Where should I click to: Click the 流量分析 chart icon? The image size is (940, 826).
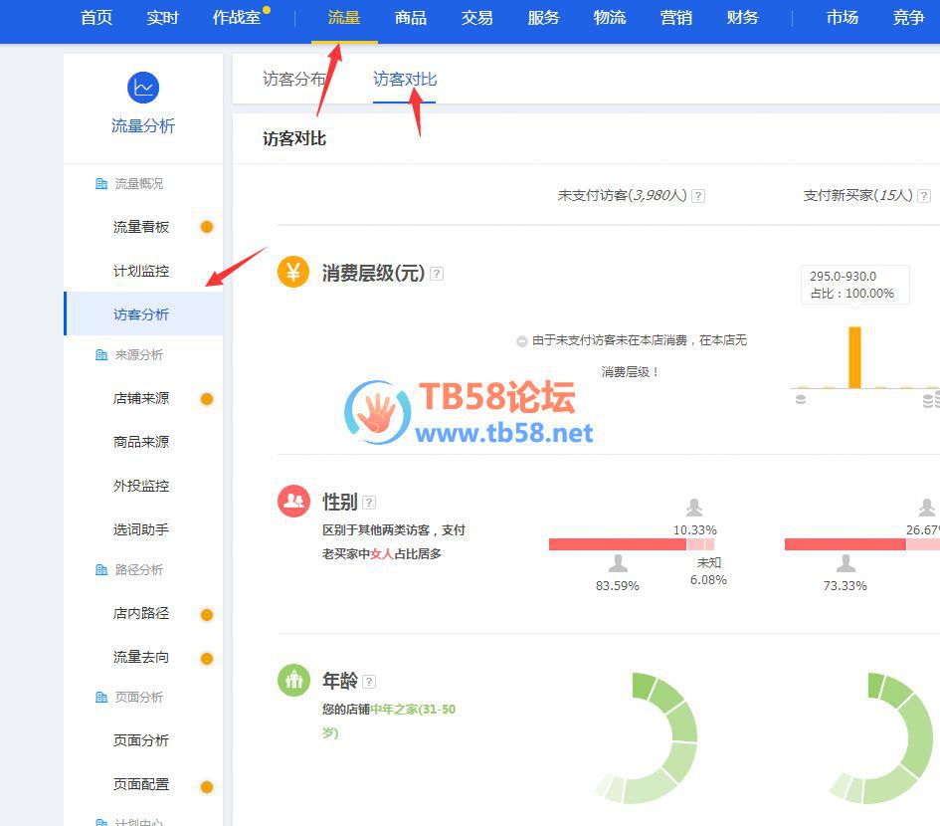coord(143,88)
